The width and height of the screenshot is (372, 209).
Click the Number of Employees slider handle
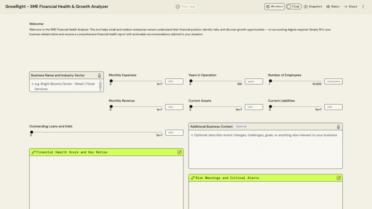[x=270, y=81]
